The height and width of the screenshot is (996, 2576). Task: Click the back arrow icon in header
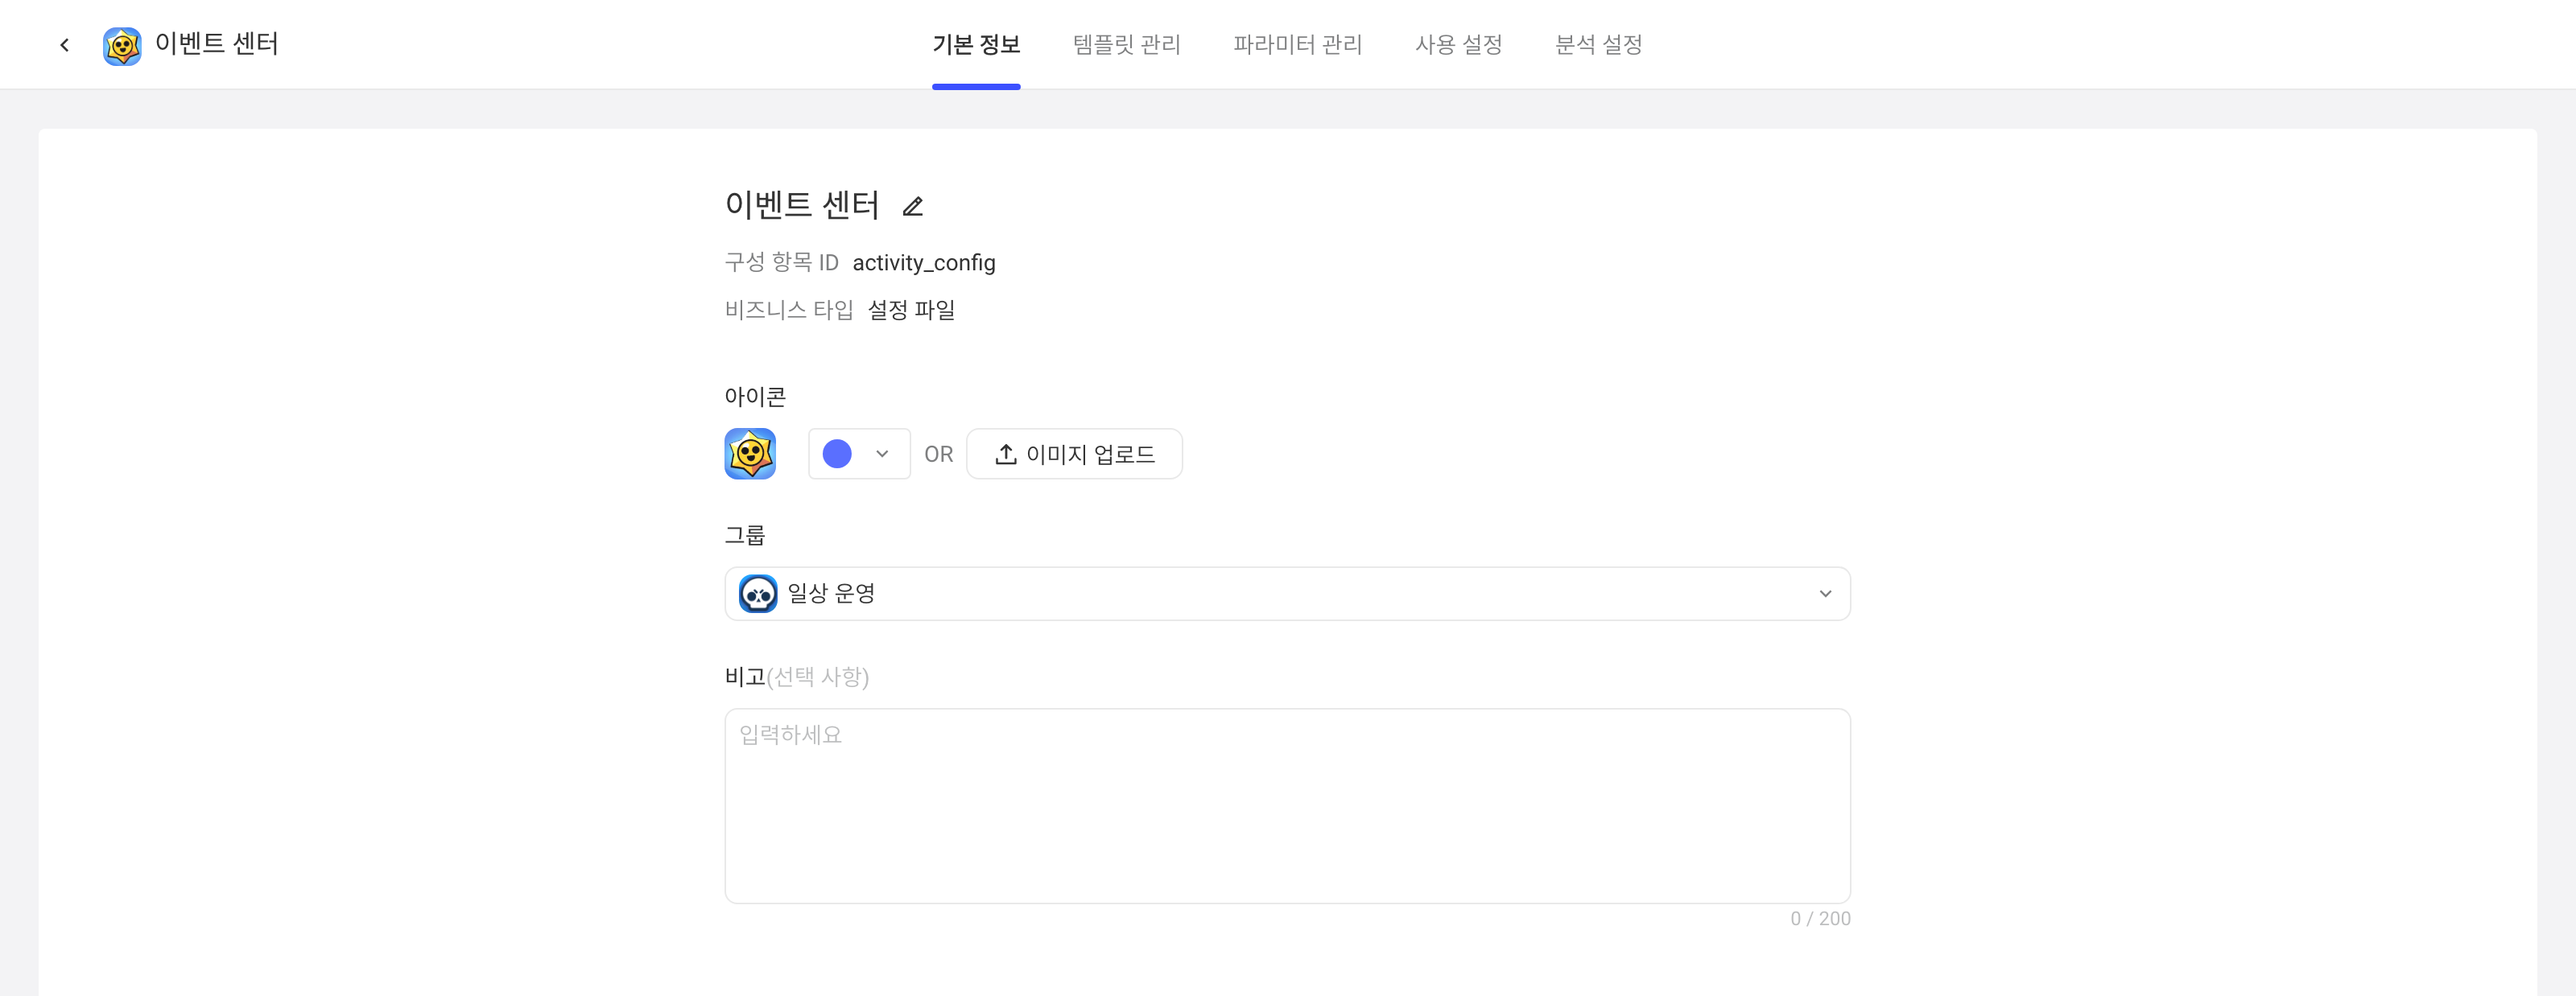[x=64, y=45]
